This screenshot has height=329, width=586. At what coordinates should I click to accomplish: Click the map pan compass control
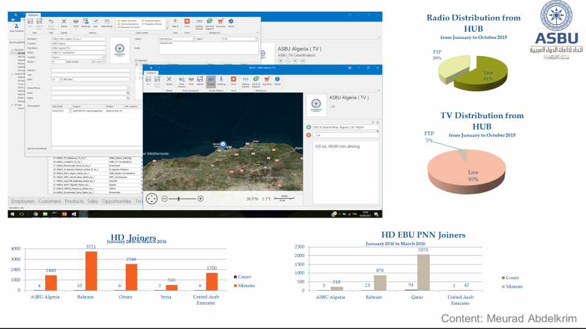pyautogui.click(x=152, y=199)
